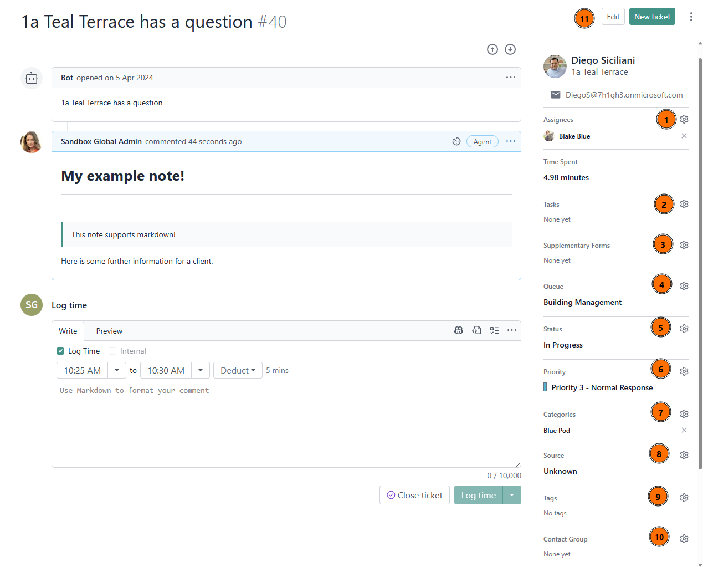Viewport: 708px width, 567px height.
Task: Expand the start time 10:25 AM dropdown
Action: click(117, 370)
